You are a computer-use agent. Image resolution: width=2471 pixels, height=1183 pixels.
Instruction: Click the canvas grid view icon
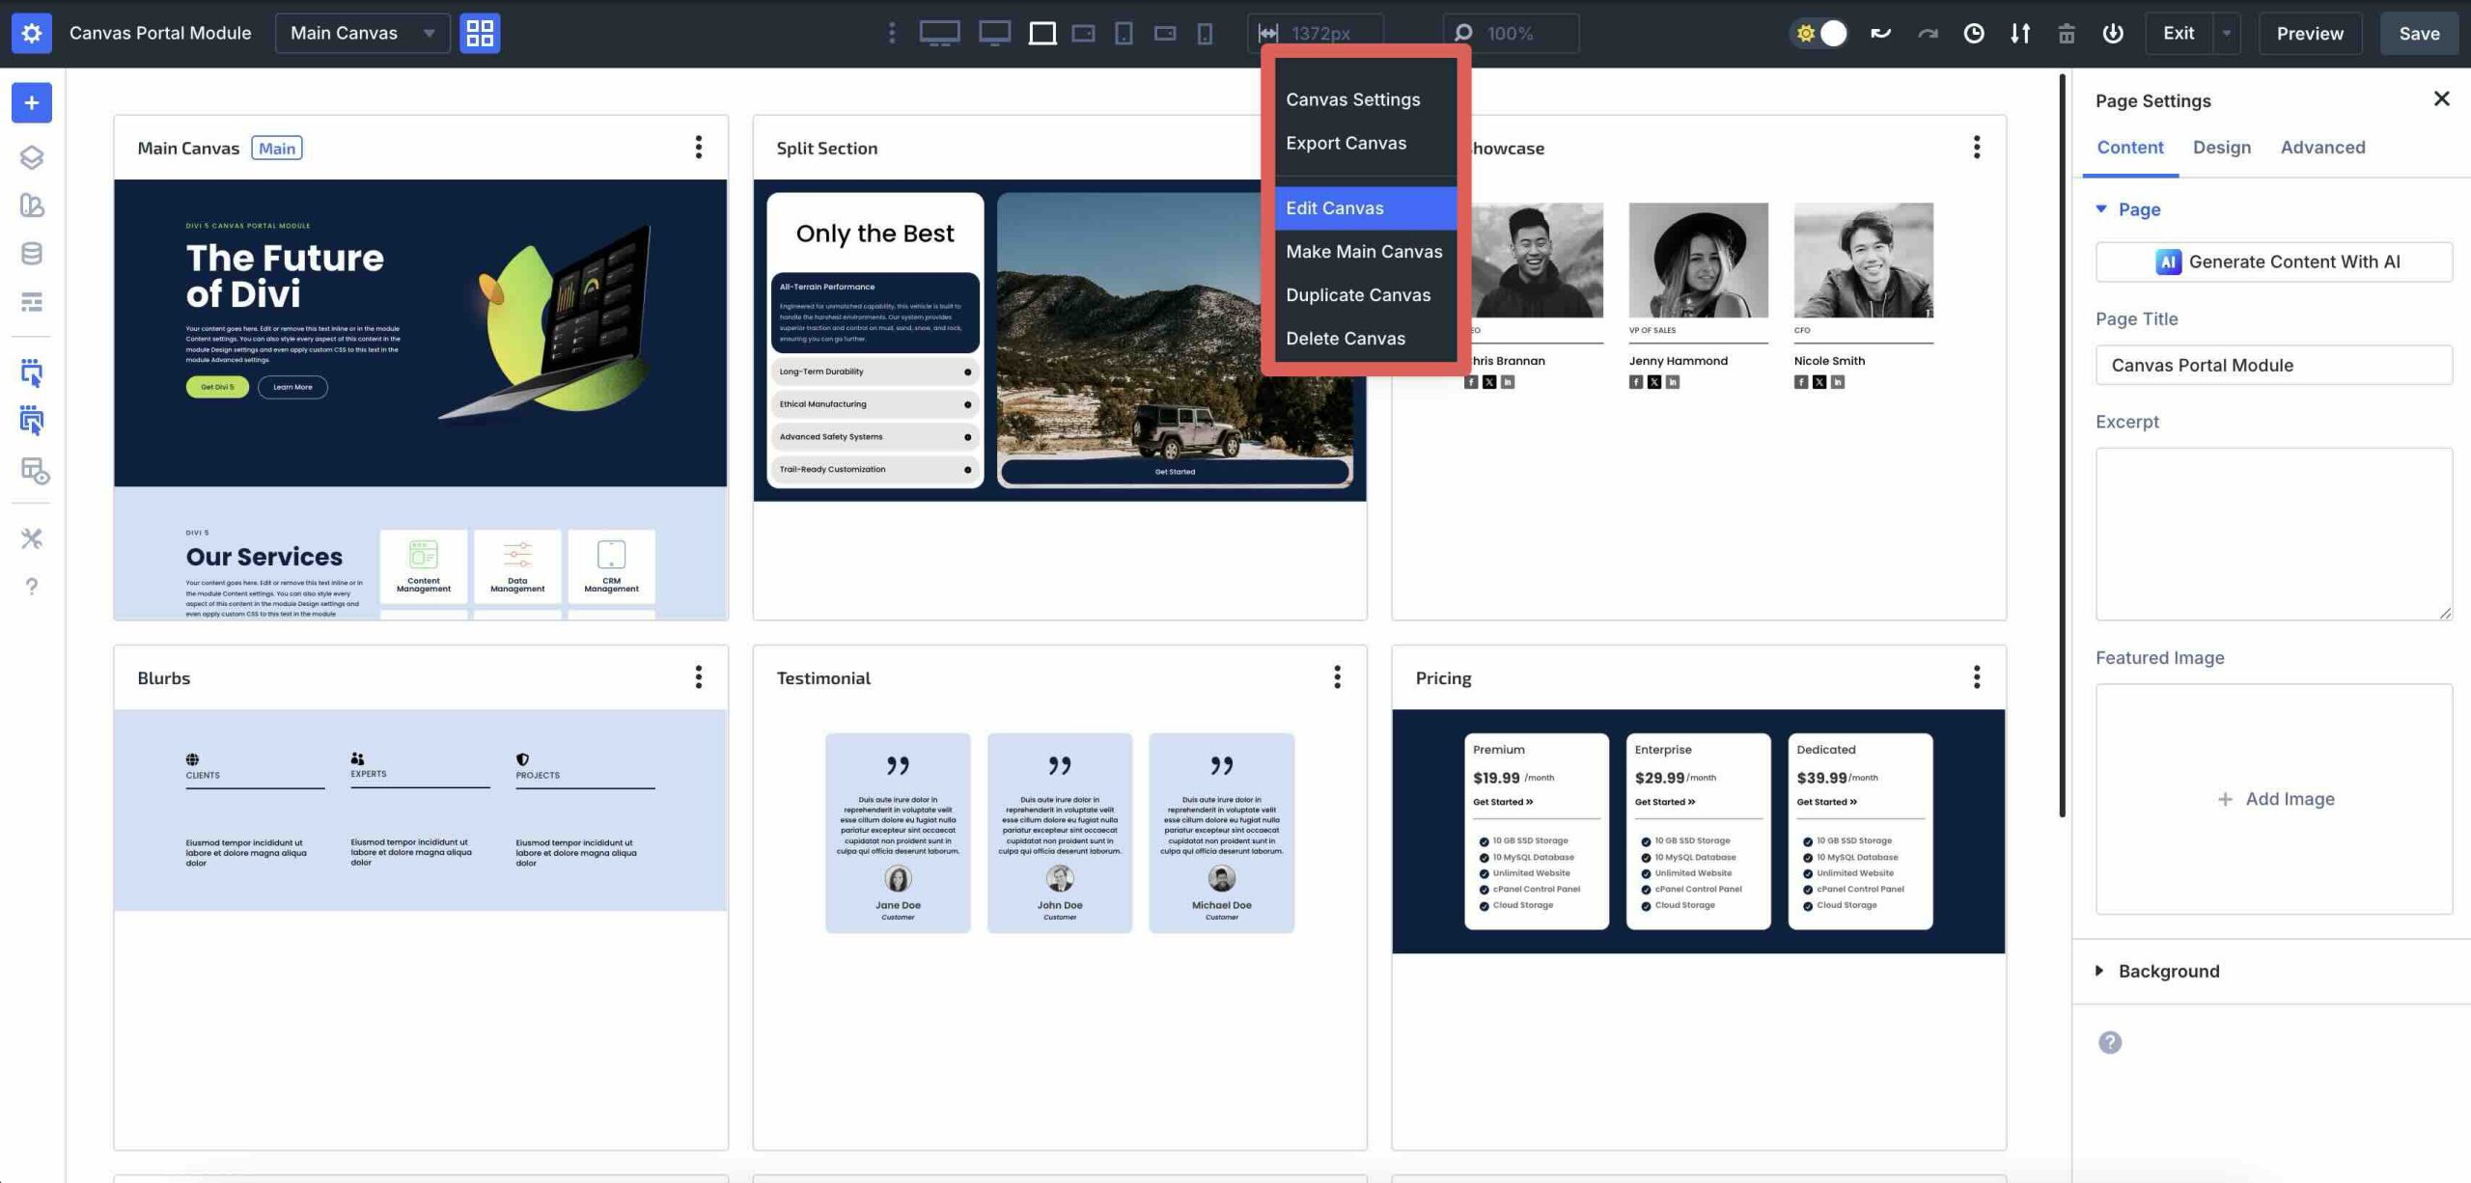coord(480,33)
